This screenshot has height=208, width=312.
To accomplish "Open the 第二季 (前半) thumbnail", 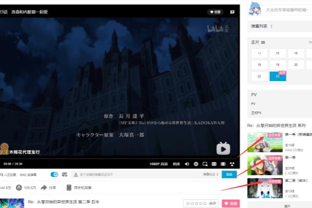I will pos(265,188).
